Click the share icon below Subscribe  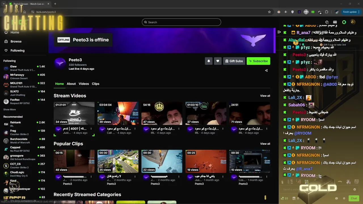(266, 71)
